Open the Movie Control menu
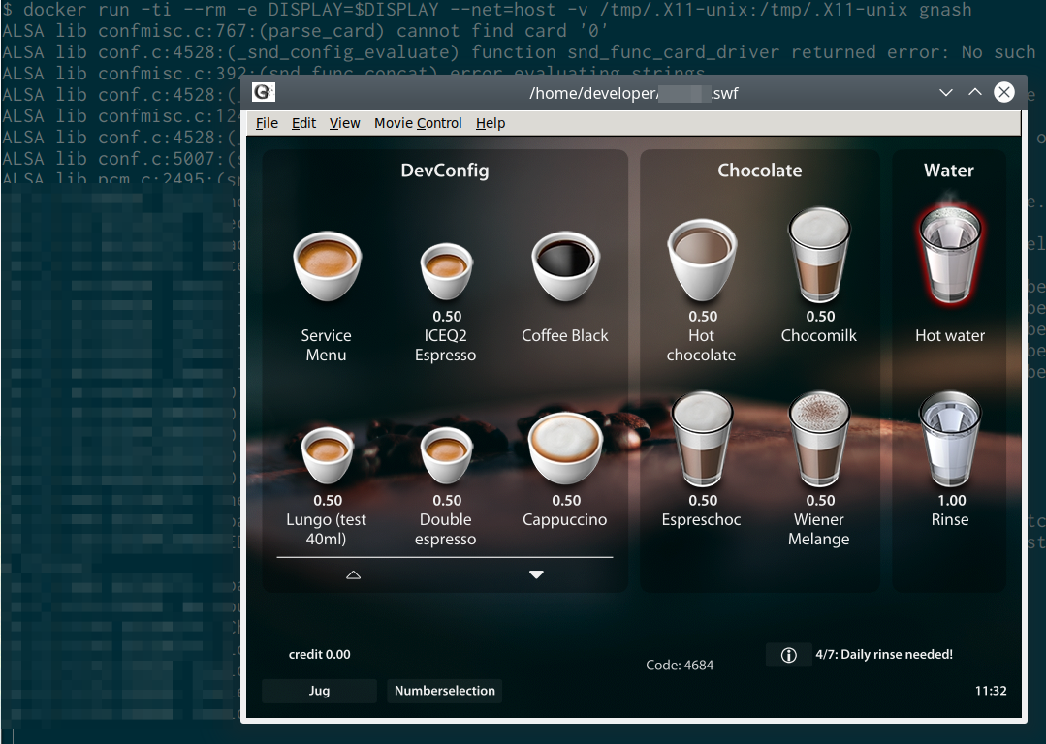Screen dimensions: 1046x744 [417, 123]
